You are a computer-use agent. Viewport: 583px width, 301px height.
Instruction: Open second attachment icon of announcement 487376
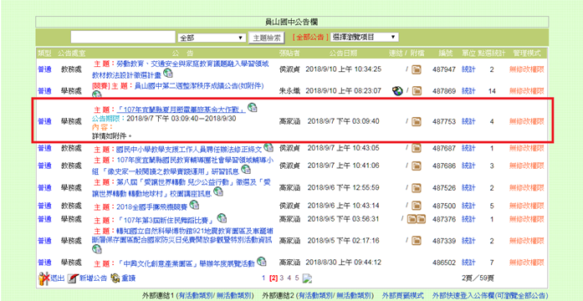(421, 219)
